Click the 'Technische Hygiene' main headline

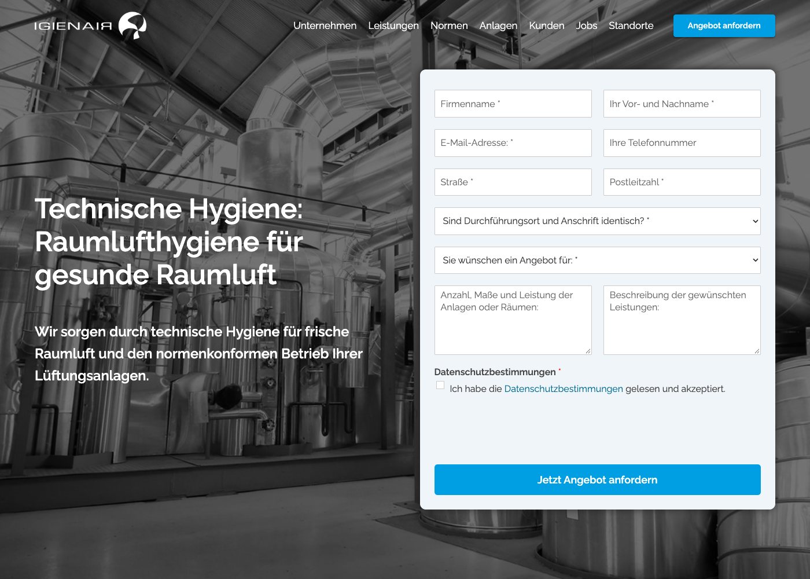pyautogui.click(x=169, y=242)
